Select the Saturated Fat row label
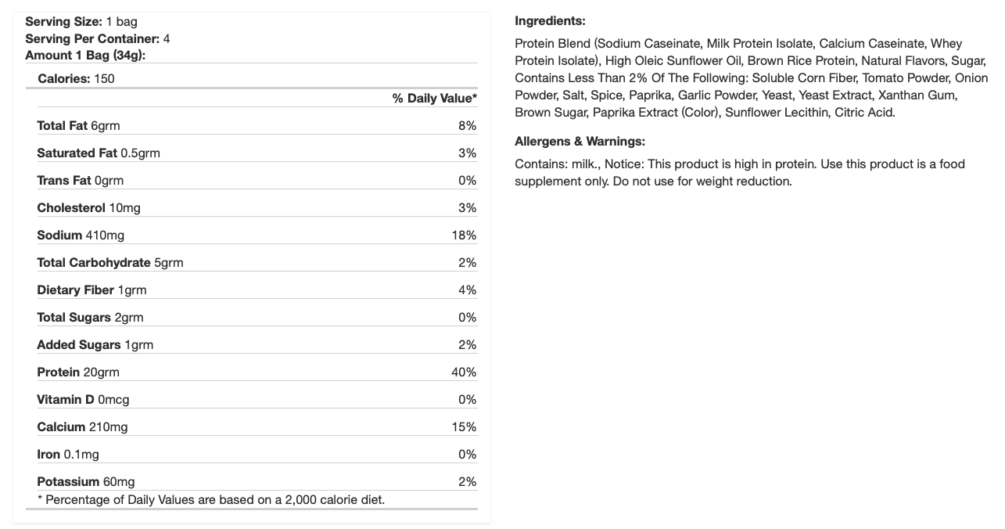Image resolution: width=1005 pixels, height=529 pixels. click(x=77, y=153)
